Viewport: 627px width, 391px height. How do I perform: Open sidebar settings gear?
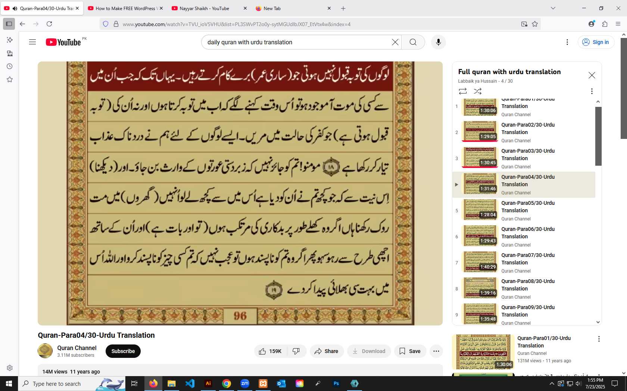pyautogui.click(x=10, y=368)
